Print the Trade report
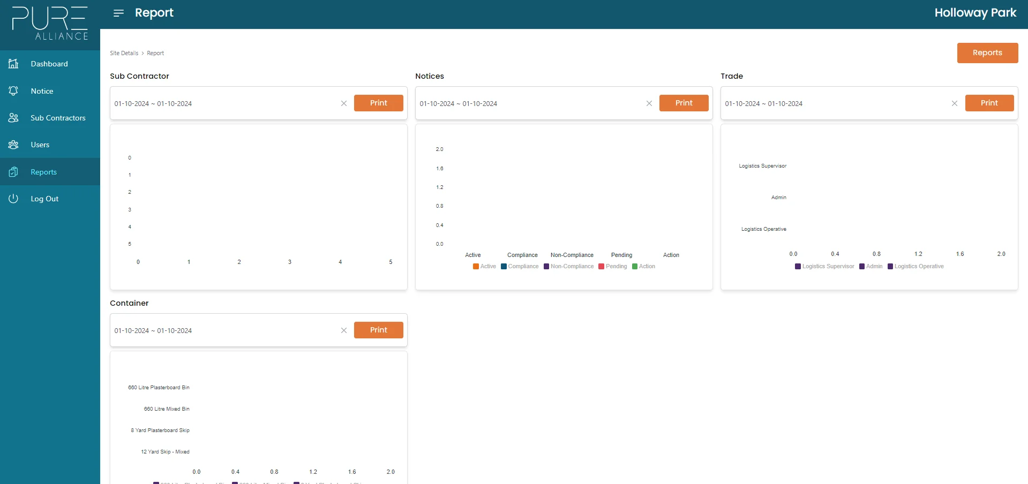 (989, 103)
